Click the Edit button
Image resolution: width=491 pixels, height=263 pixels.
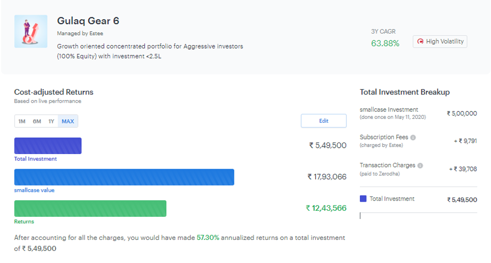point(324,120)
